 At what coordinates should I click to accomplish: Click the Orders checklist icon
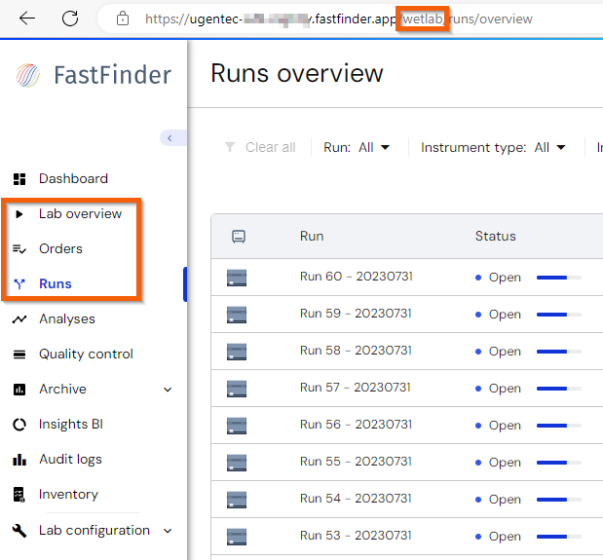pos(19,249)
